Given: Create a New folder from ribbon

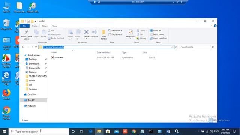Looking at the screenshot, I should [x=104, y=34].
